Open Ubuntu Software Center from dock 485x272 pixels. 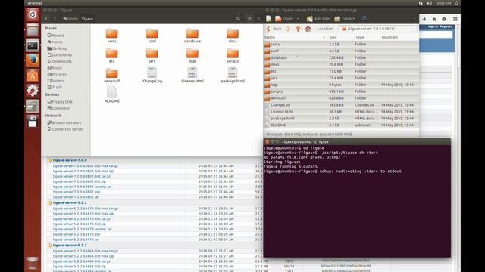tap(33, 76)
